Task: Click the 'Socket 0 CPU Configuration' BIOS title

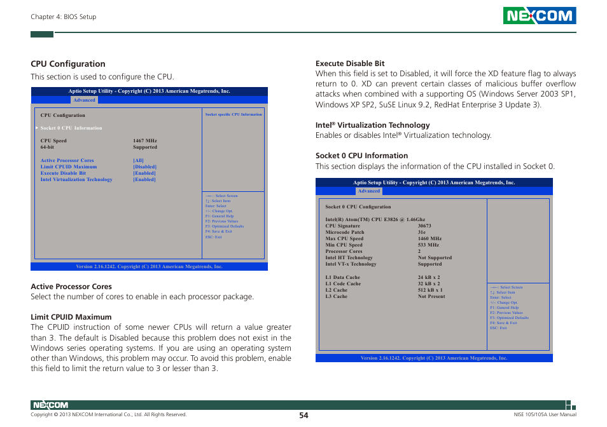Action: click(x=358, y=207)
